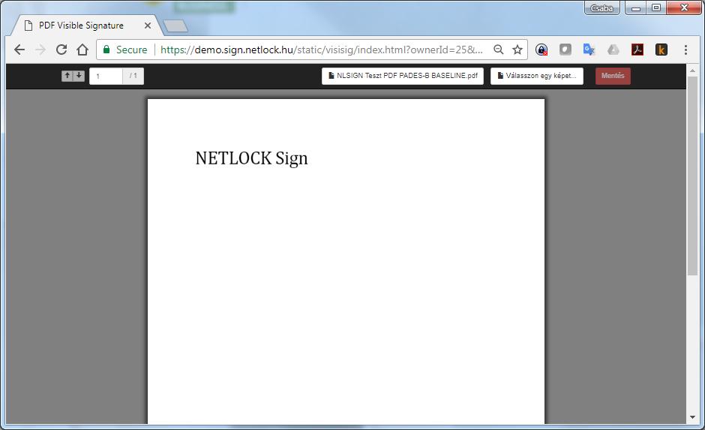Open the Google Translate extension
Image resolution: width=705 pixels, height=430 pixels.
(589, 50)
